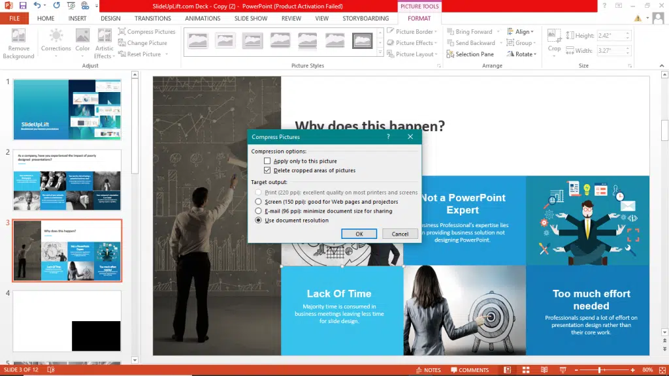The width and height of the screenshot is (669, 376).
Task: Click OK in Compress Pictures dialog
Action: [359, 234]
